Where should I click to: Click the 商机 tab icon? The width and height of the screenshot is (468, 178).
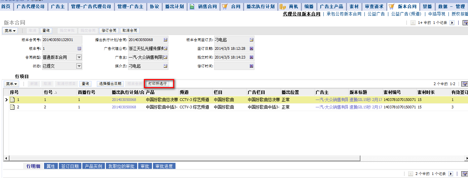coord(282,6)
